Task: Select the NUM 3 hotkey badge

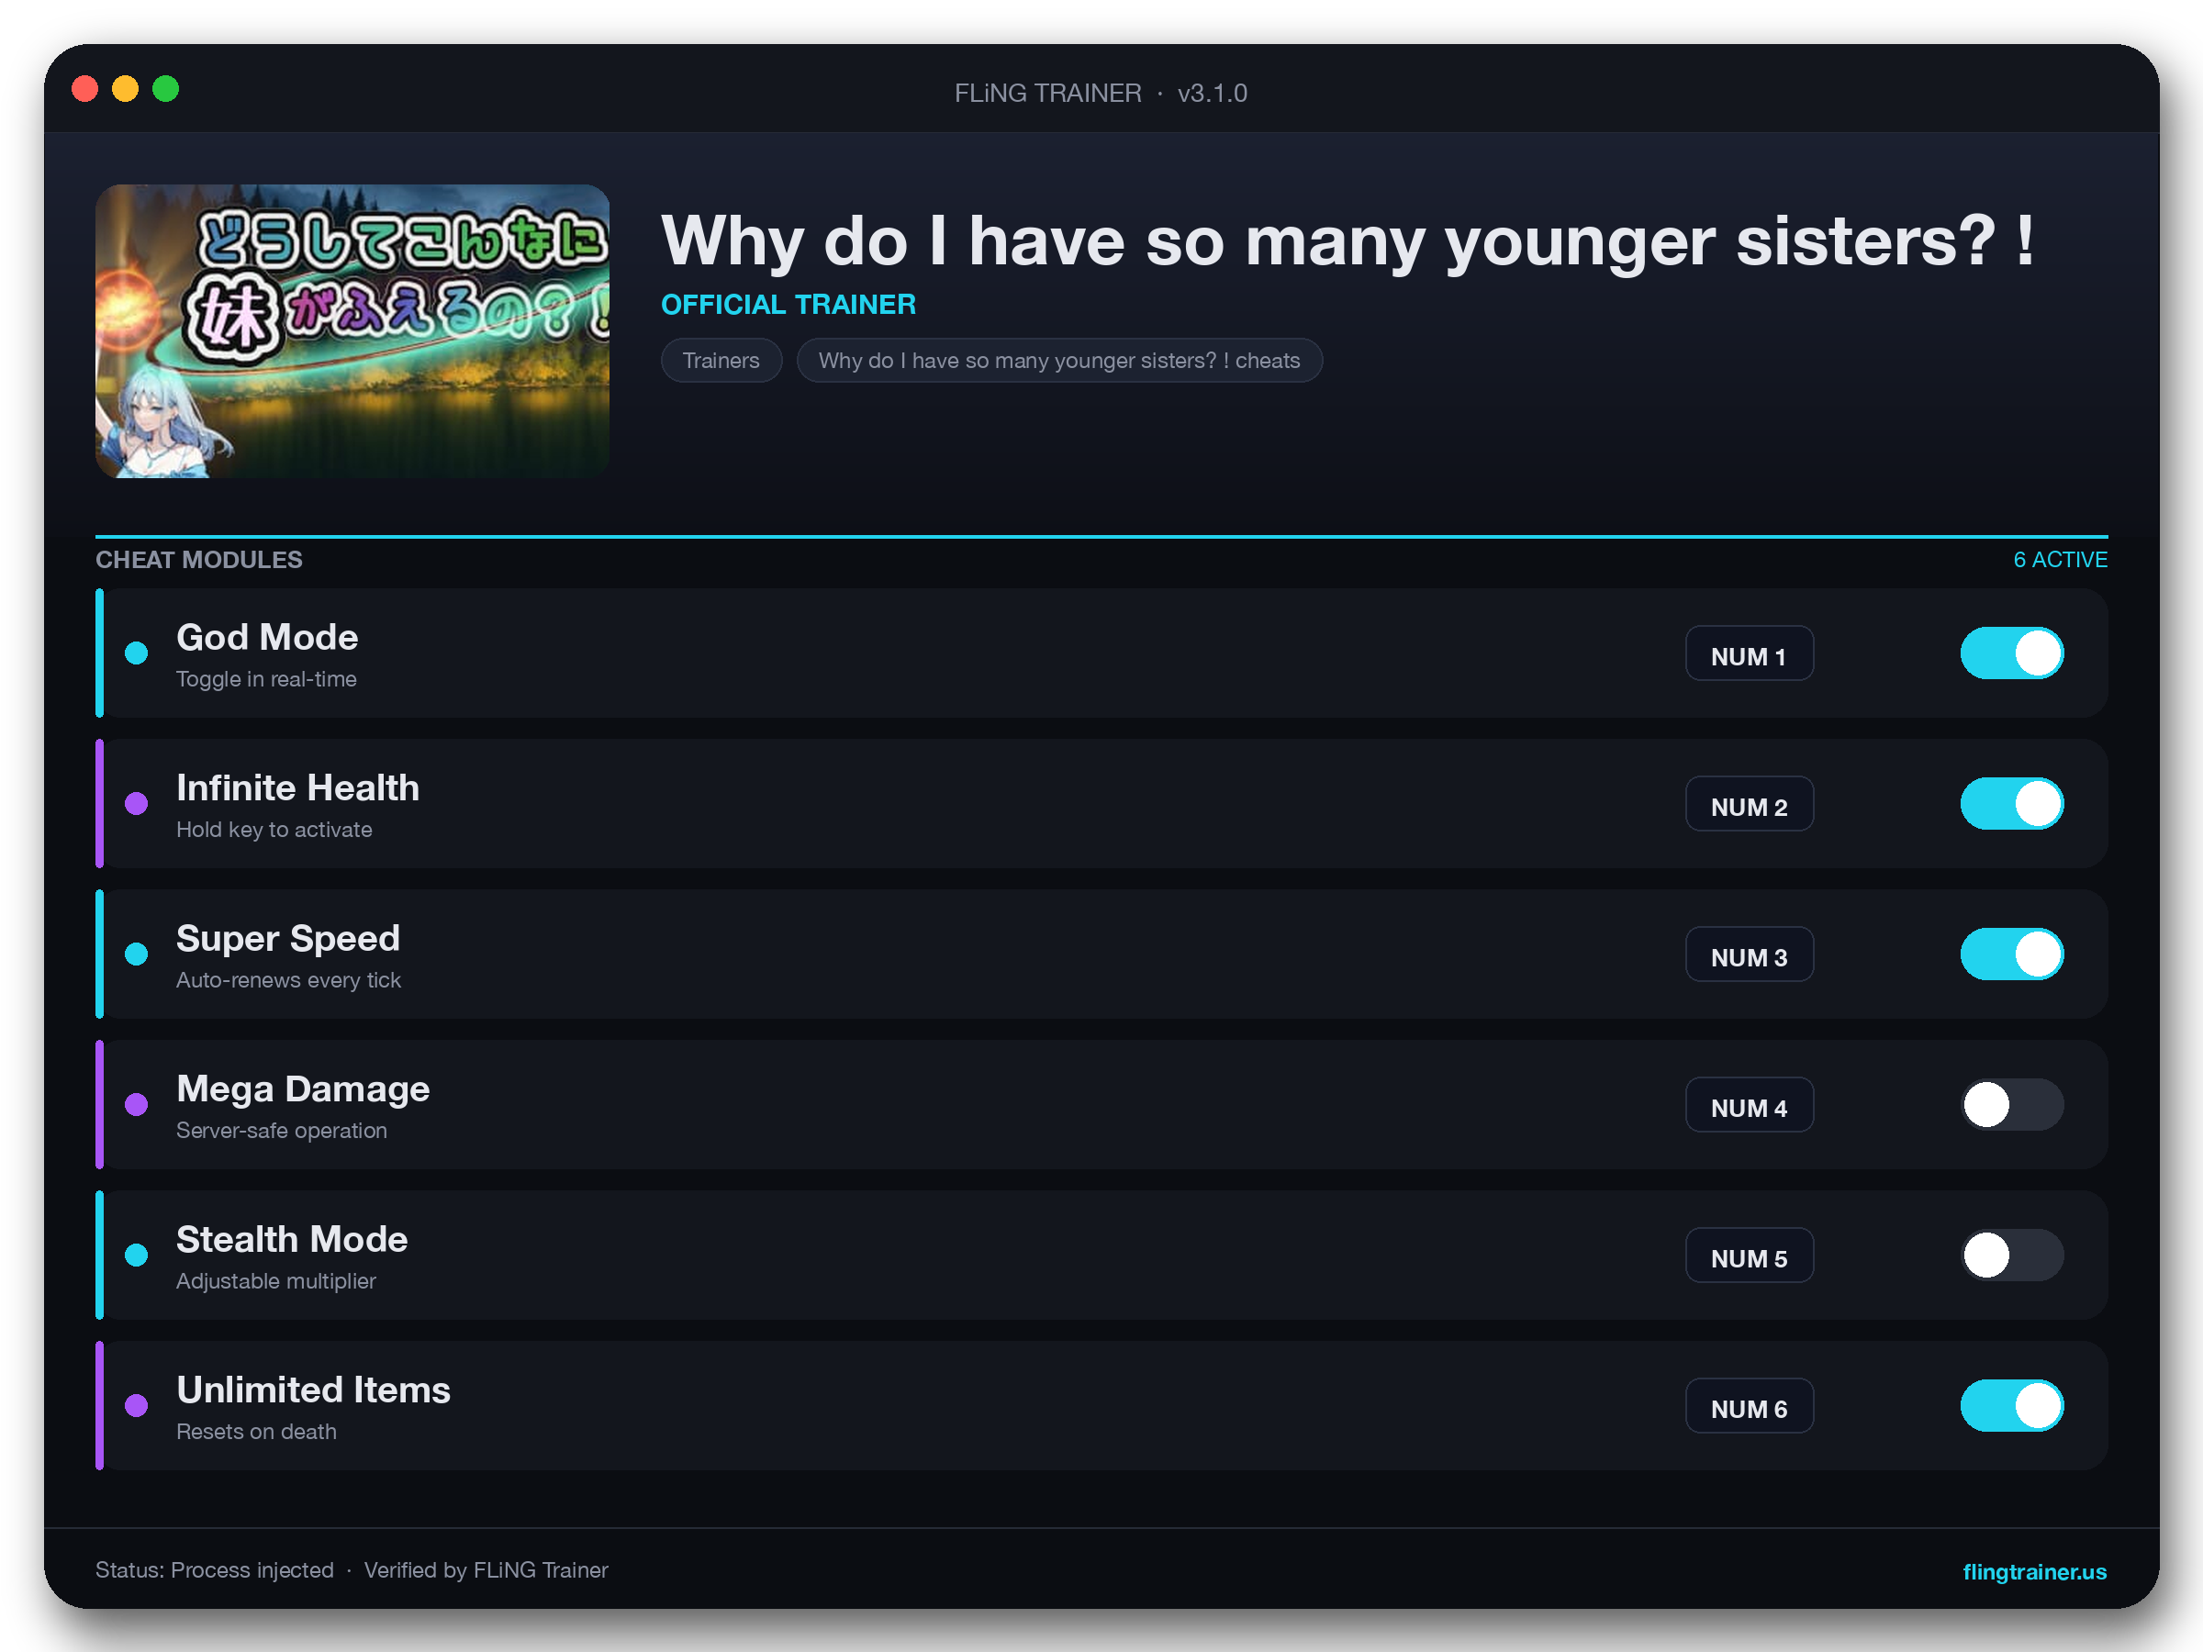Action: [1749, 954]
